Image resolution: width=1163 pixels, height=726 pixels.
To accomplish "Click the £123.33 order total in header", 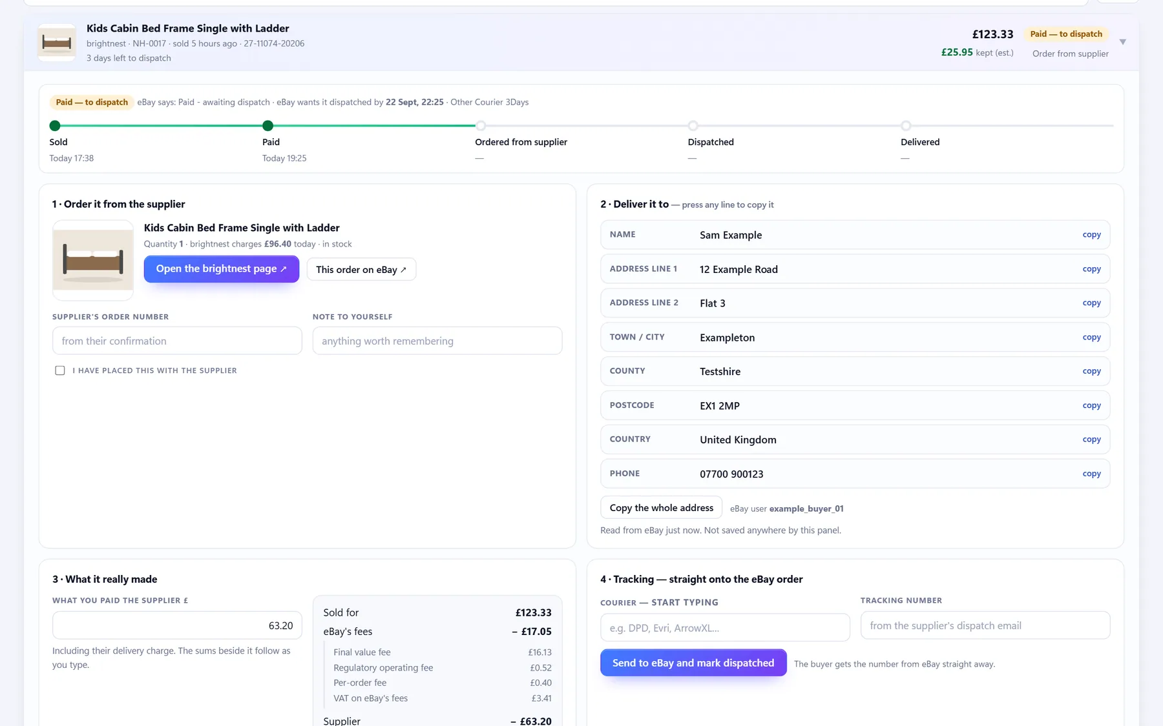I will (x=992, y=34).
